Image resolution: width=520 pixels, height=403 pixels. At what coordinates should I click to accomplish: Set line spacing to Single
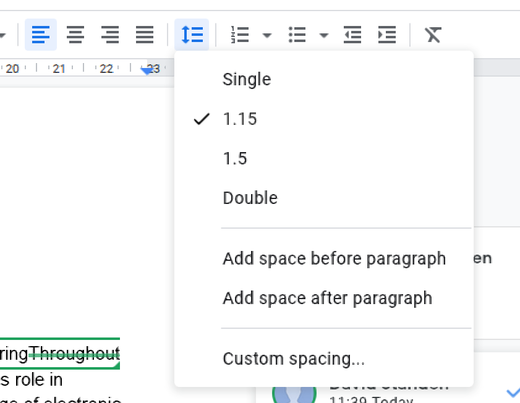click(x=247, y=80)
